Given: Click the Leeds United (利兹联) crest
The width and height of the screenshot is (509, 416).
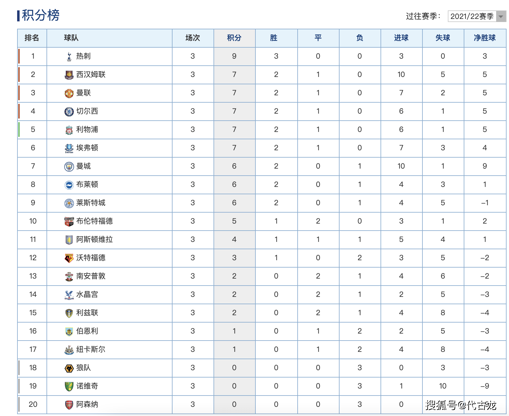Looking at the screenshot, I should coord(69,313).
